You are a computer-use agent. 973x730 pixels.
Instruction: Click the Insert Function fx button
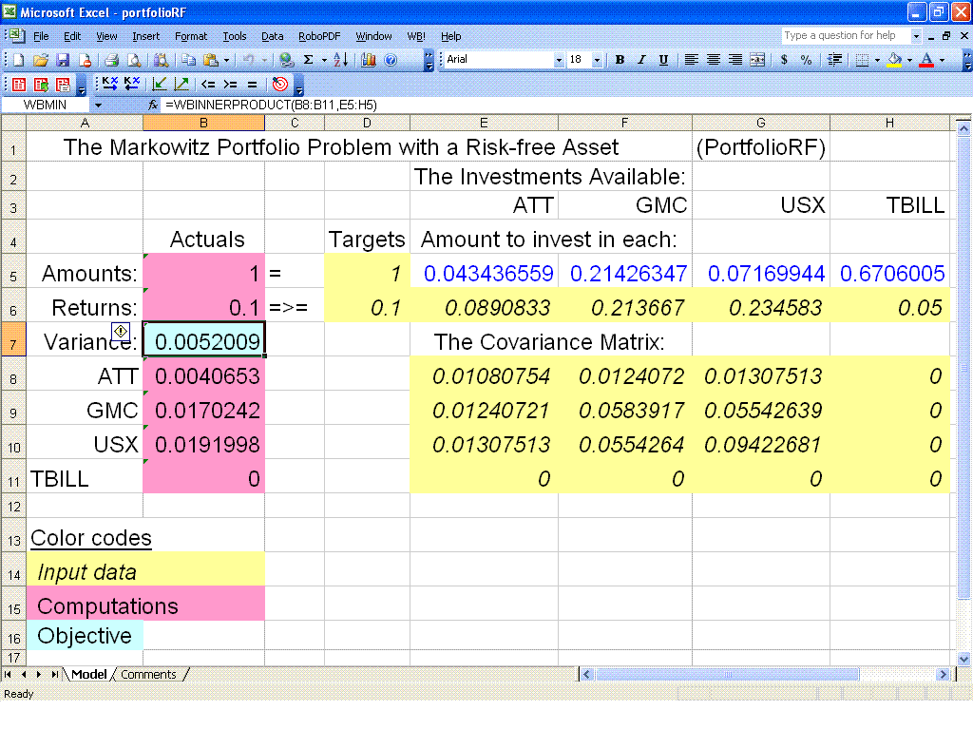click(153, 105)
